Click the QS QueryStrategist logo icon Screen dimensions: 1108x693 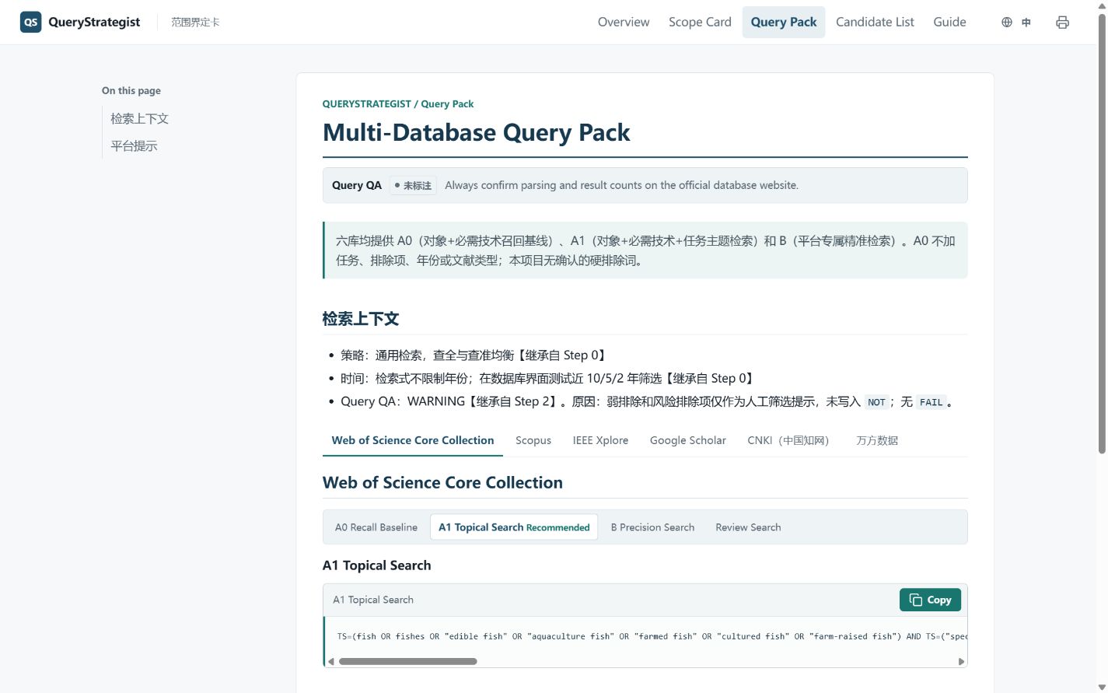(30, 22)
